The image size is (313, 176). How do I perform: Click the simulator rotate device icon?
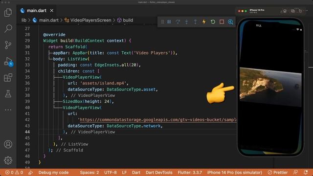300,11
